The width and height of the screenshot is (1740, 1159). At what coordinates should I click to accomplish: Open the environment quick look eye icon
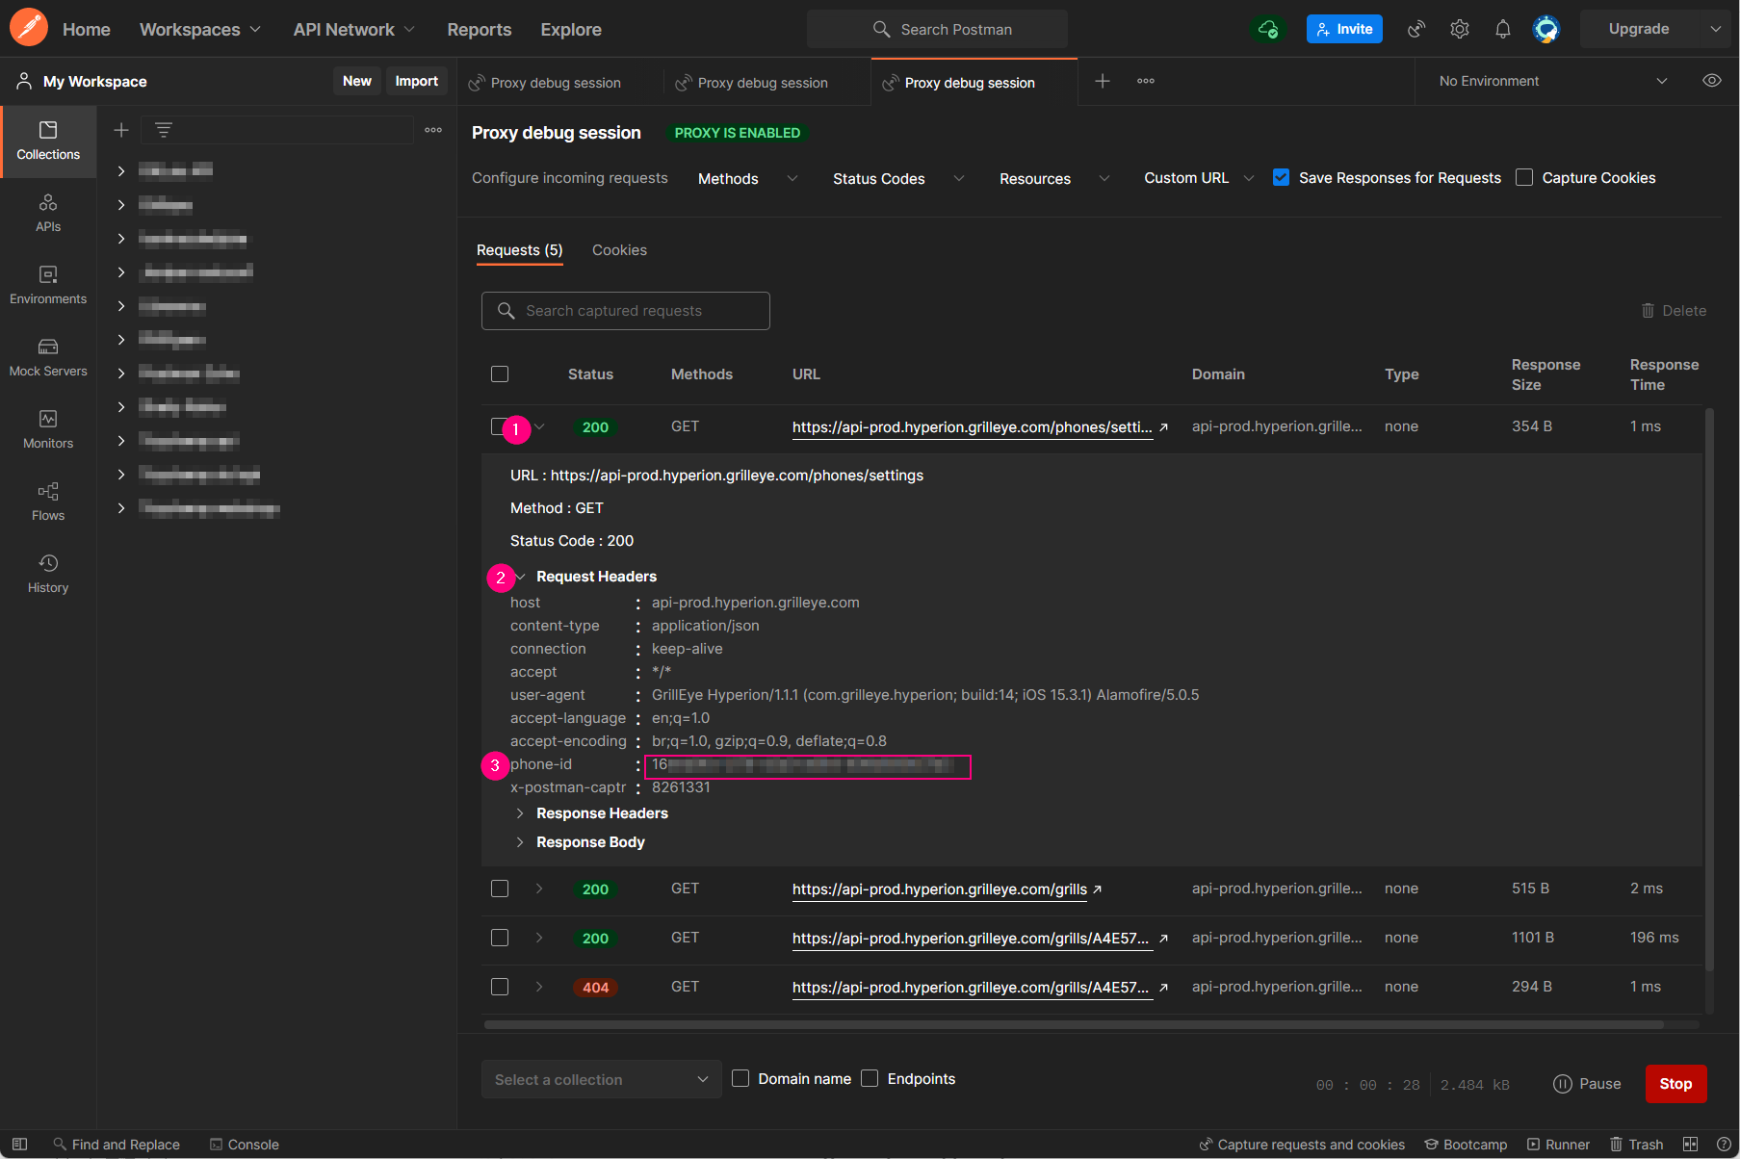point(1712,81)
